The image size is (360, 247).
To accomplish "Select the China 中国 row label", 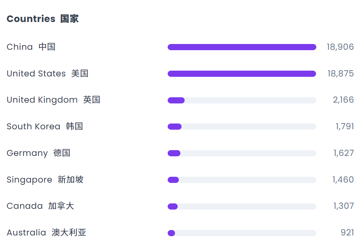I will tap(31, 47).
